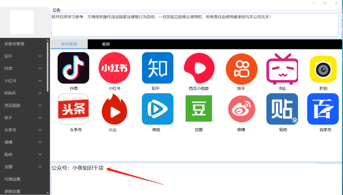The height and width of the screenshot is (195, 343).
Task: Open the Douyin (抖音) app icon
Action: coord(73,68)
